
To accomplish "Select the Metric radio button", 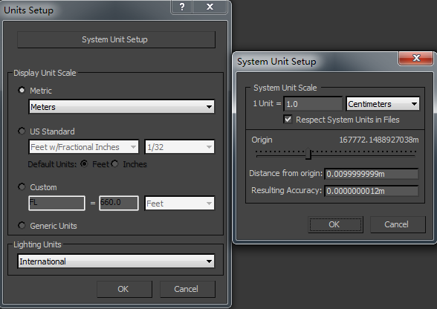I will pyautogui.click(x=22, y=91).
